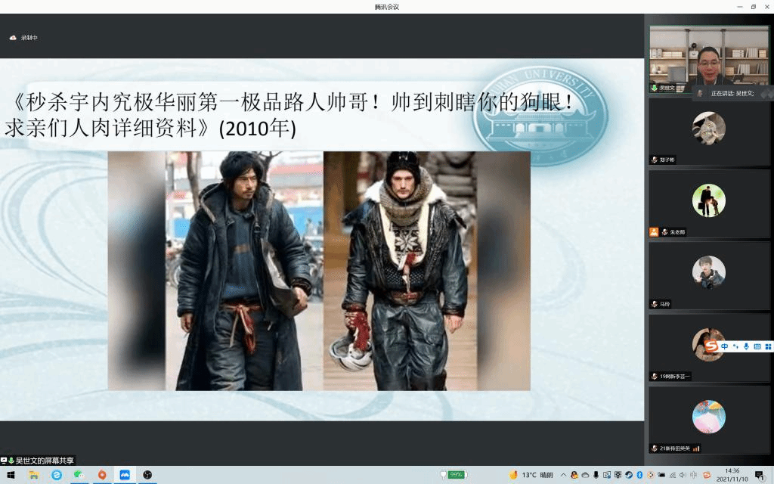
Task: Open the Windows Start menu
Action: click(11, 475)
